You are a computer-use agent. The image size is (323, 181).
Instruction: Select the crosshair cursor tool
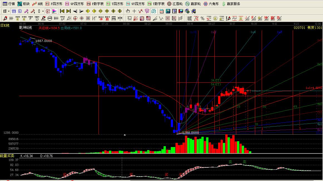[134, 11]
